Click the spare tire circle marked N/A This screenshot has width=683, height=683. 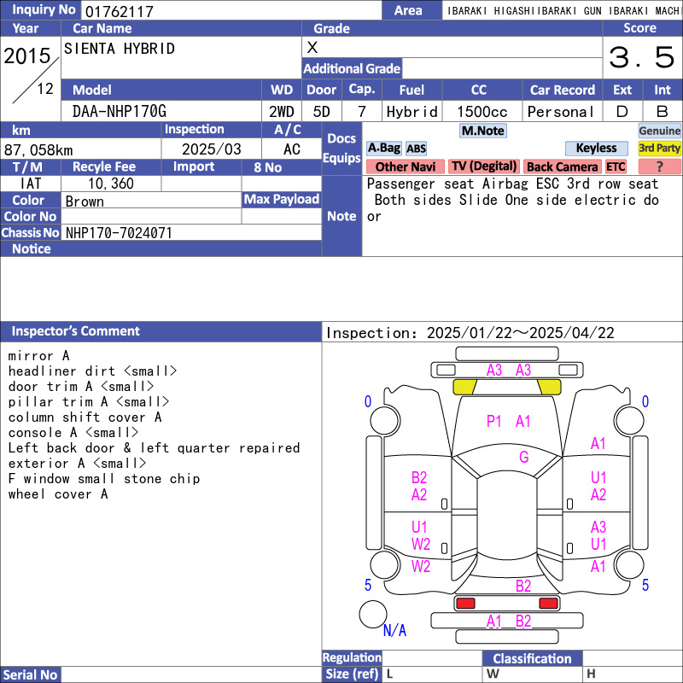pos(372,614)
